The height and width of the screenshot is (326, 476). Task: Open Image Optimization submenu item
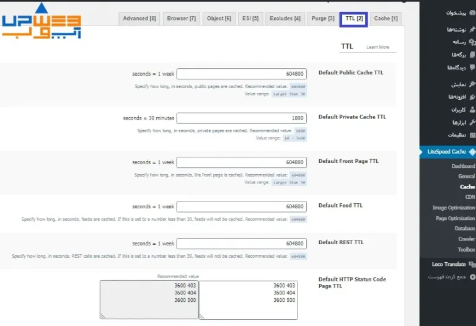pos(454,208)
